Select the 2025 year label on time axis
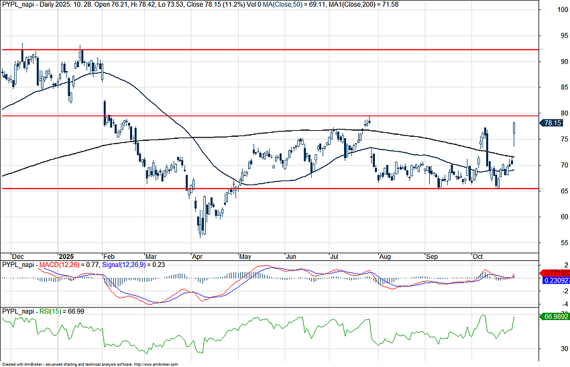The image size is (570, 367). (66, 256)
